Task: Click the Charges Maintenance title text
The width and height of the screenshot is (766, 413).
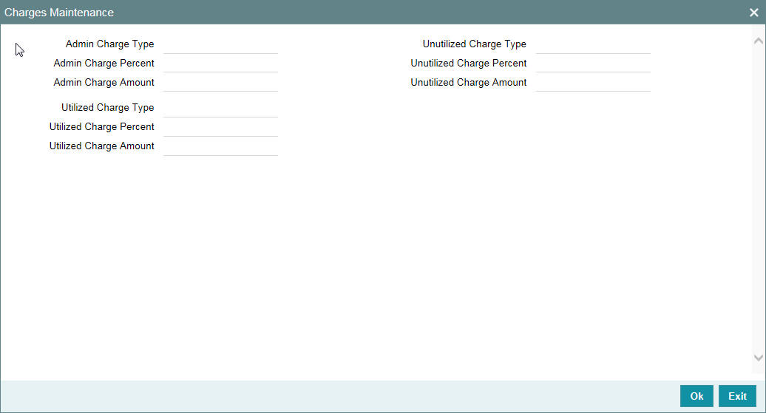Action: (59, 13)
